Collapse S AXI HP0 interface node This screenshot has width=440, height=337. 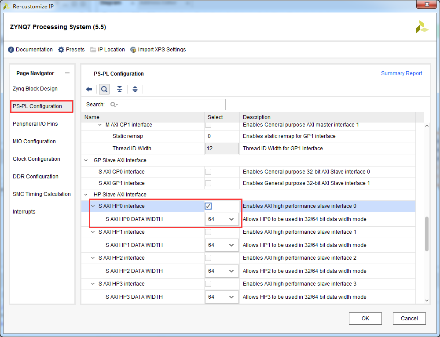point(93,206)
